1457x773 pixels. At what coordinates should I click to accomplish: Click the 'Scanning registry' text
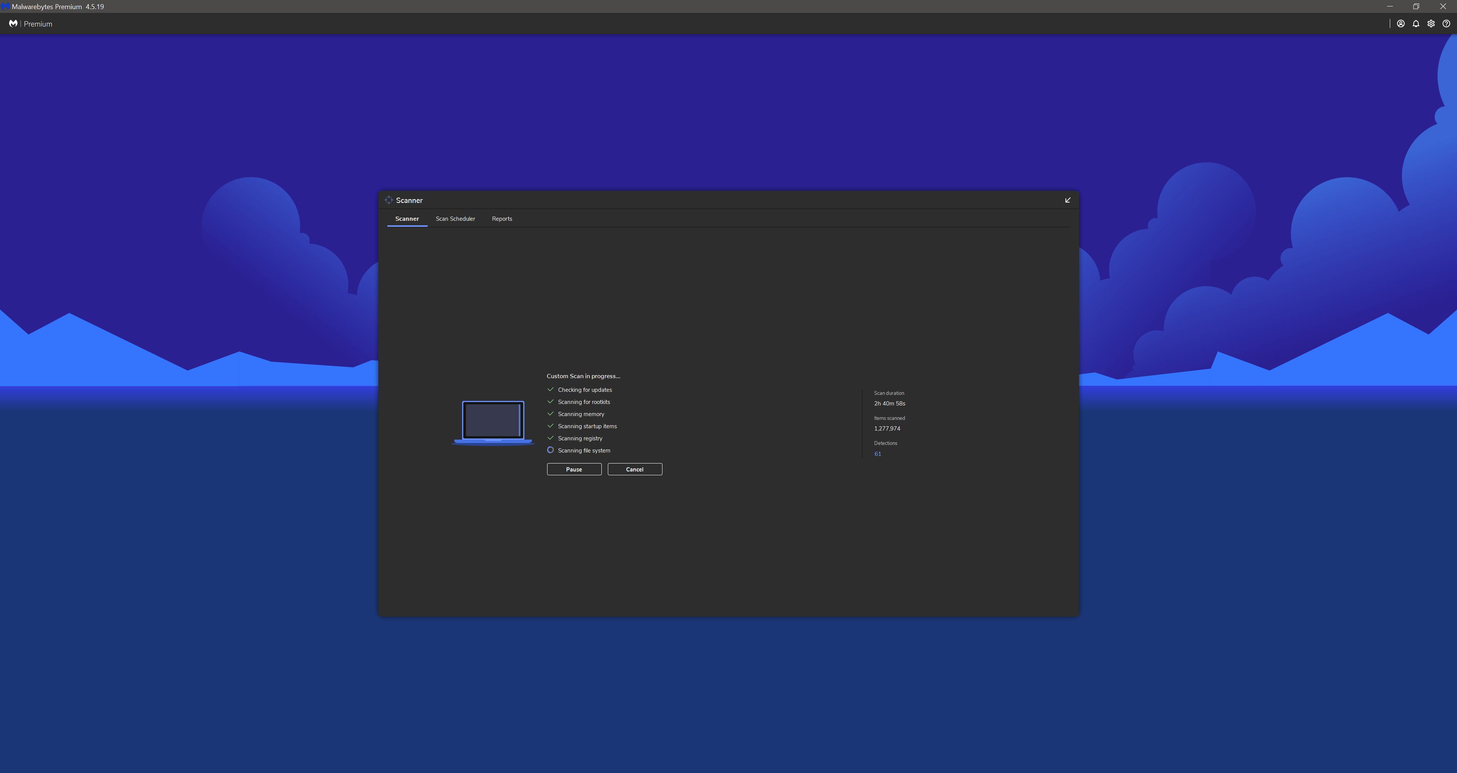point(580,439)
